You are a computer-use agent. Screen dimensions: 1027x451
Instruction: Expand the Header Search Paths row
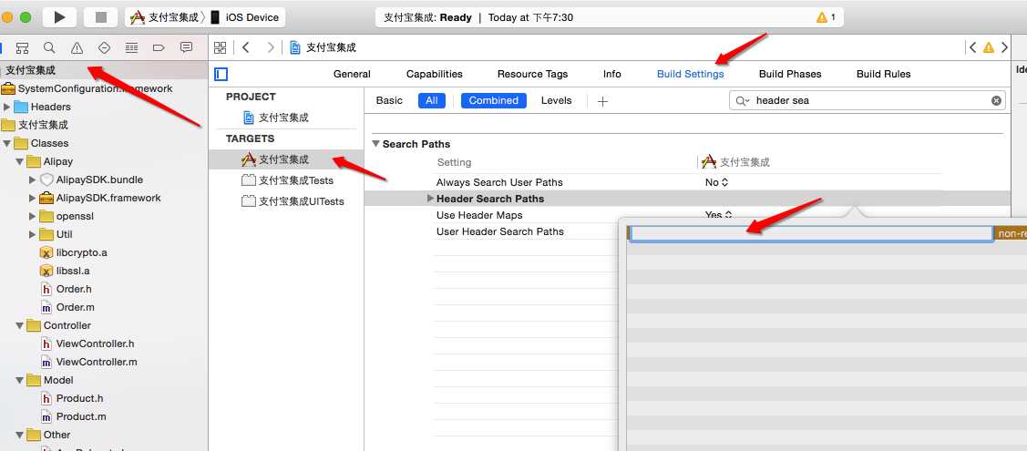[430, 199]
